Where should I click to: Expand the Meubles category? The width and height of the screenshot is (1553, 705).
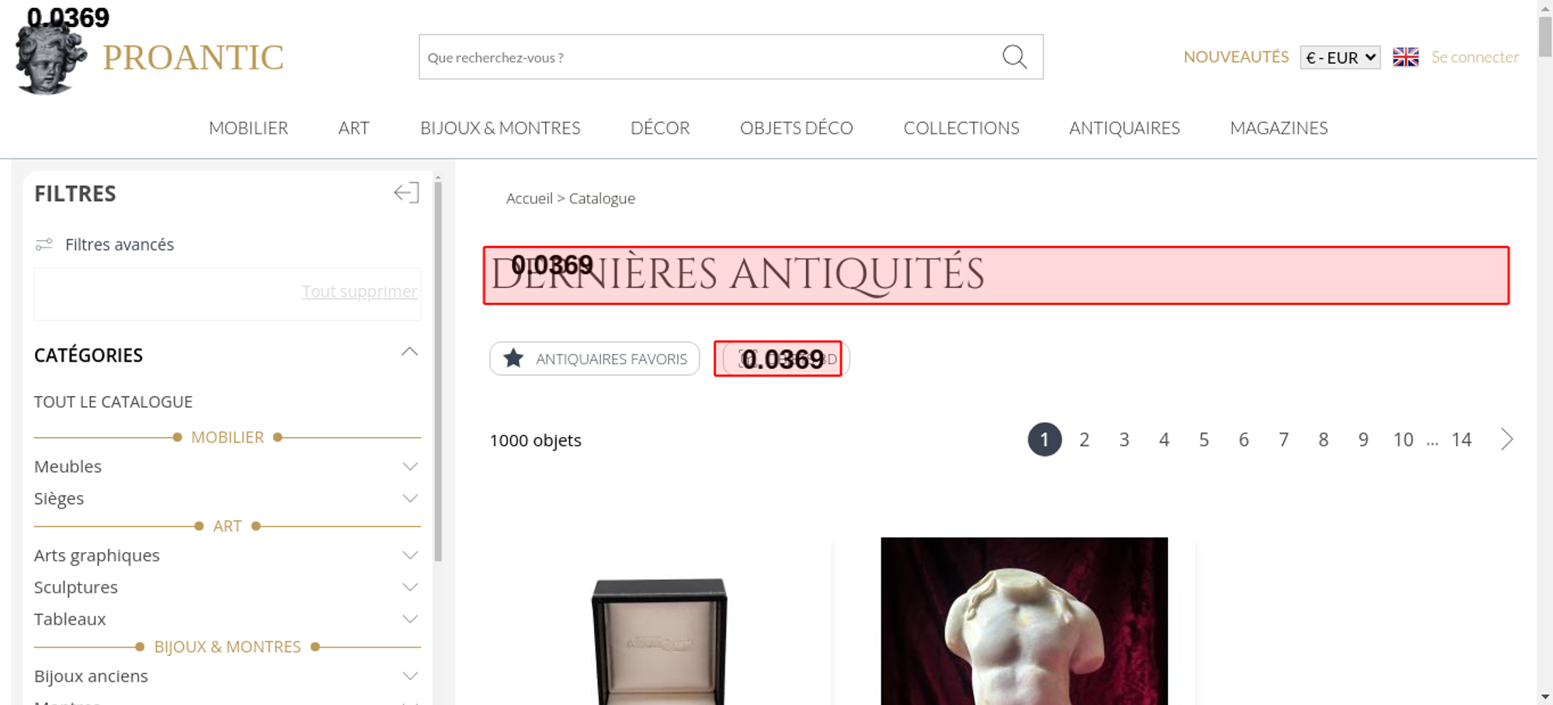pos(410,467)
